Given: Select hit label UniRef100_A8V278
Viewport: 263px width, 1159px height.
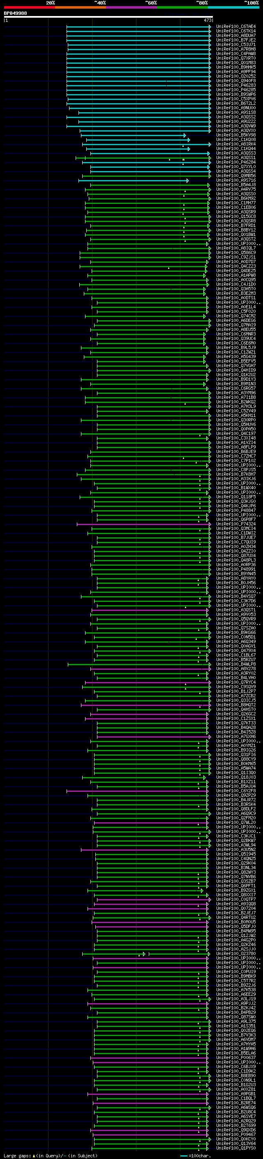Looking at the screenshot, I should pos(236,669).
